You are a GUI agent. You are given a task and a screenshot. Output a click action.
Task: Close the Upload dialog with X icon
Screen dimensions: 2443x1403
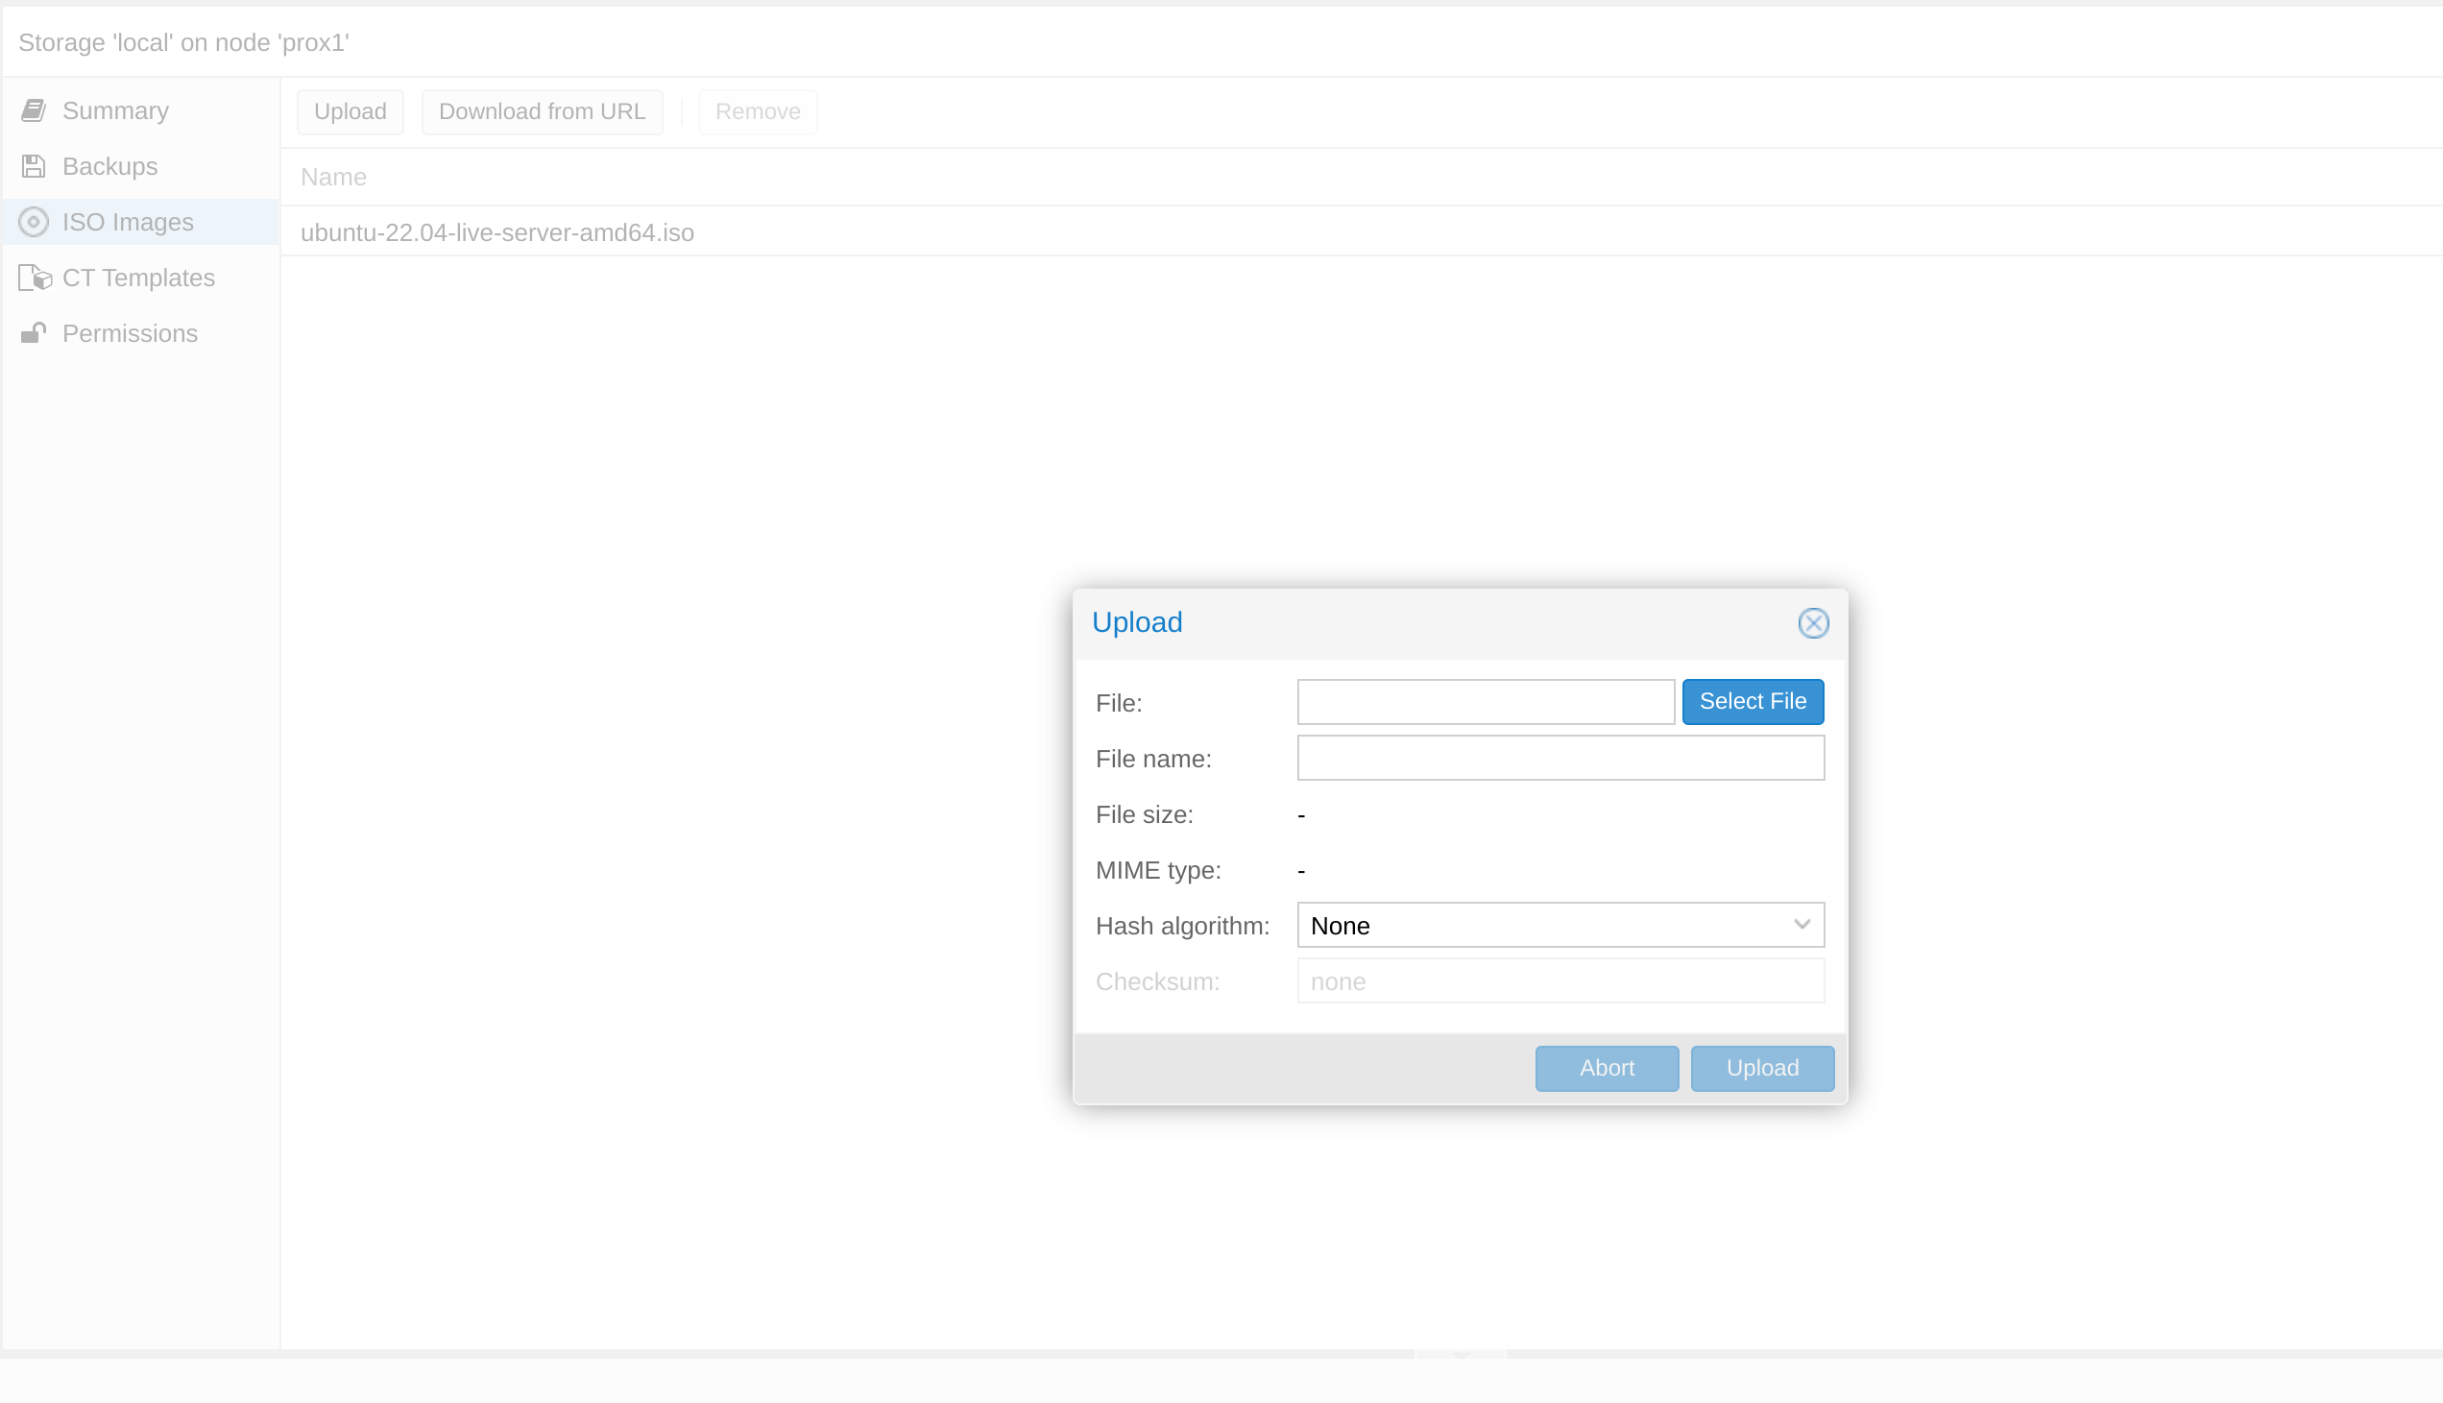(x=1813, y=623)
